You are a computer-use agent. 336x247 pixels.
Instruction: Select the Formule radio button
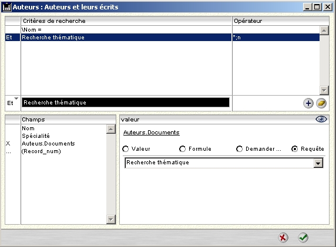pos(182,149)
